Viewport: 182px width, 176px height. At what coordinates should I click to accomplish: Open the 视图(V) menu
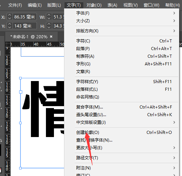point(130,5)
